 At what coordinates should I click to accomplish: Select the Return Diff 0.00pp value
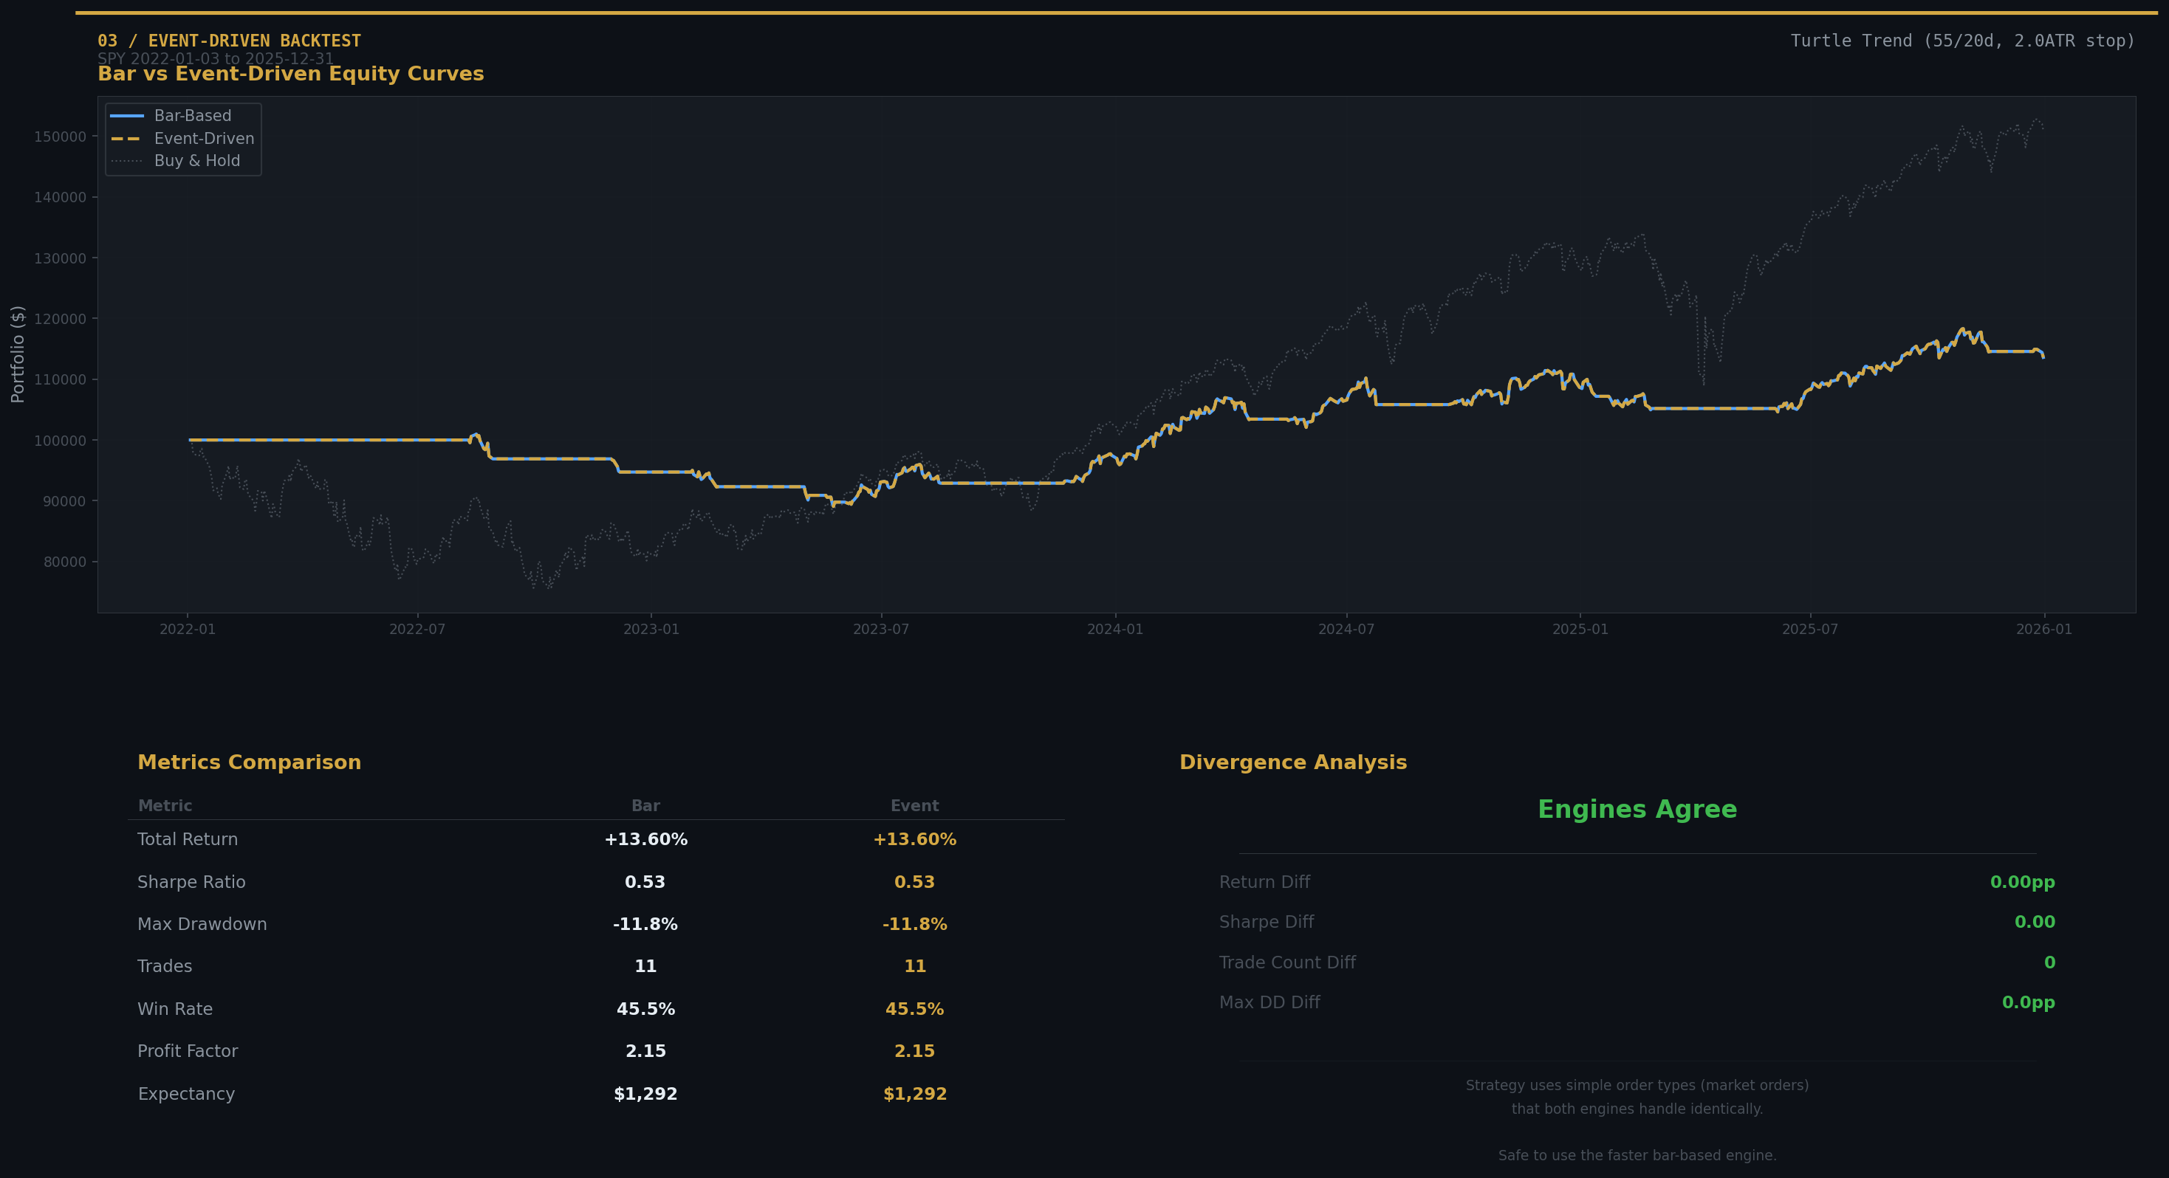point(2021,882)
